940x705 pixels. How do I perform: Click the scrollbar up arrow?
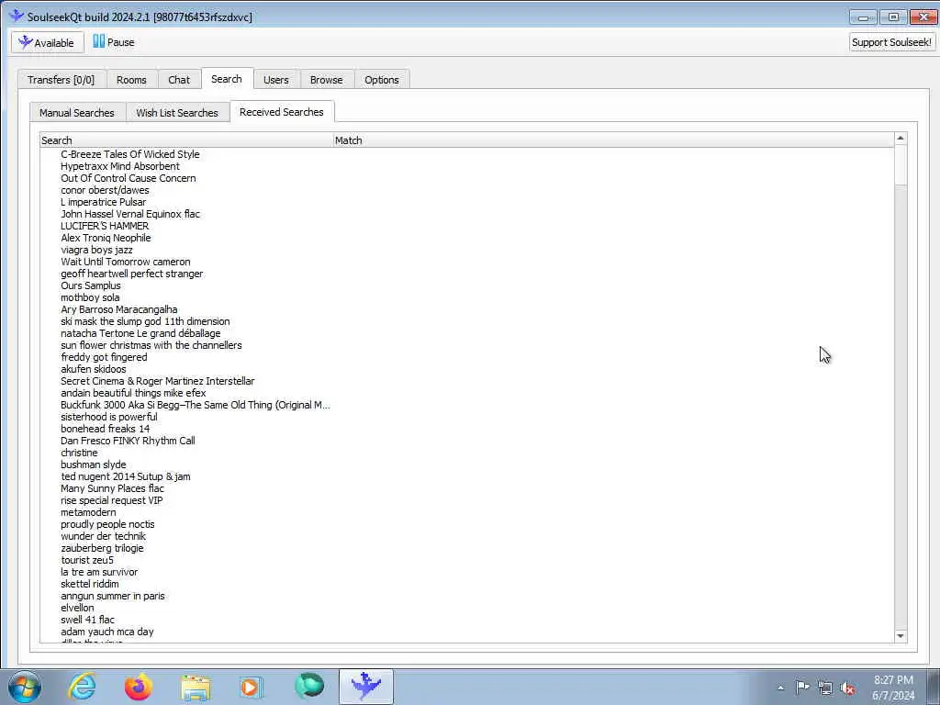[x=900, y=139]
